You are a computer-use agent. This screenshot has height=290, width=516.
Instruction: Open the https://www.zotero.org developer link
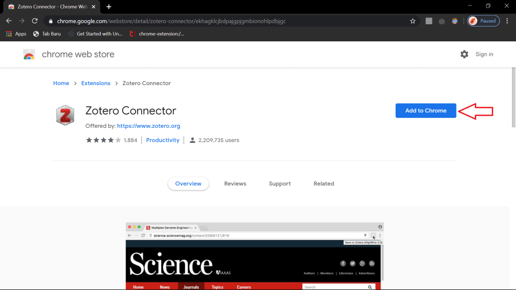149,126
